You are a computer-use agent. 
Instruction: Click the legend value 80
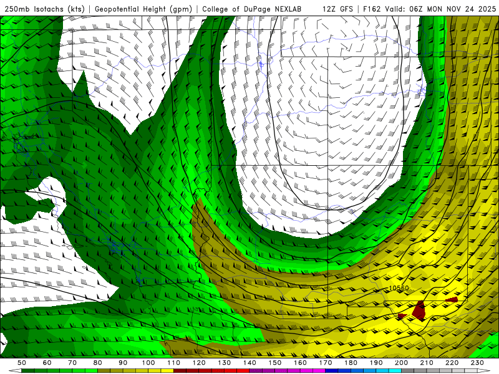coord(98,363)
